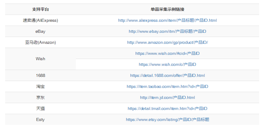Viewport: 263px width, 129px height.
Task: Select the 1688 platform cell
Action: (40, 75)
